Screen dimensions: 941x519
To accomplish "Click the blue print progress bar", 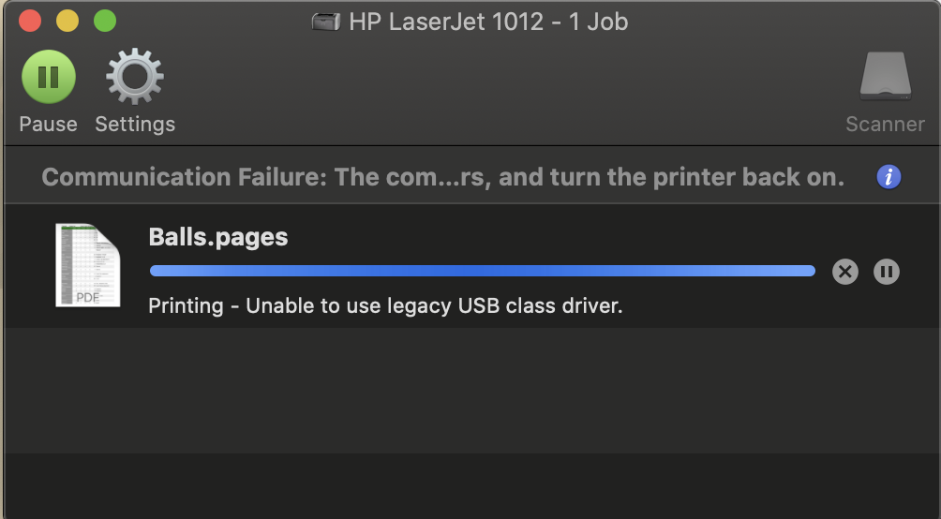I will (x=483, y=271).
